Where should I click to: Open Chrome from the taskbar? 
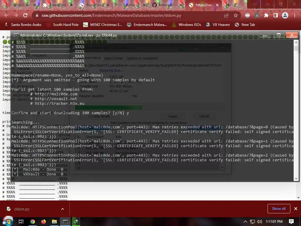33,222
